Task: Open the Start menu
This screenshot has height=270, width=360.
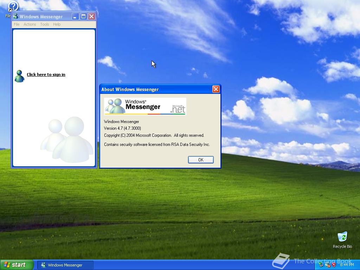Action: coord(17,265)
